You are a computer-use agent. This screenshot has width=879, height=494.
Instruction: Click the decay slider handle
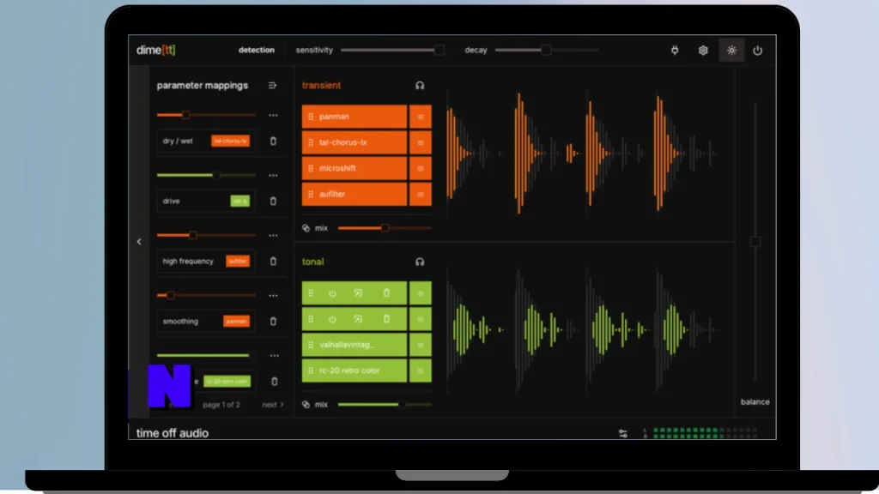tap(545, 51)
